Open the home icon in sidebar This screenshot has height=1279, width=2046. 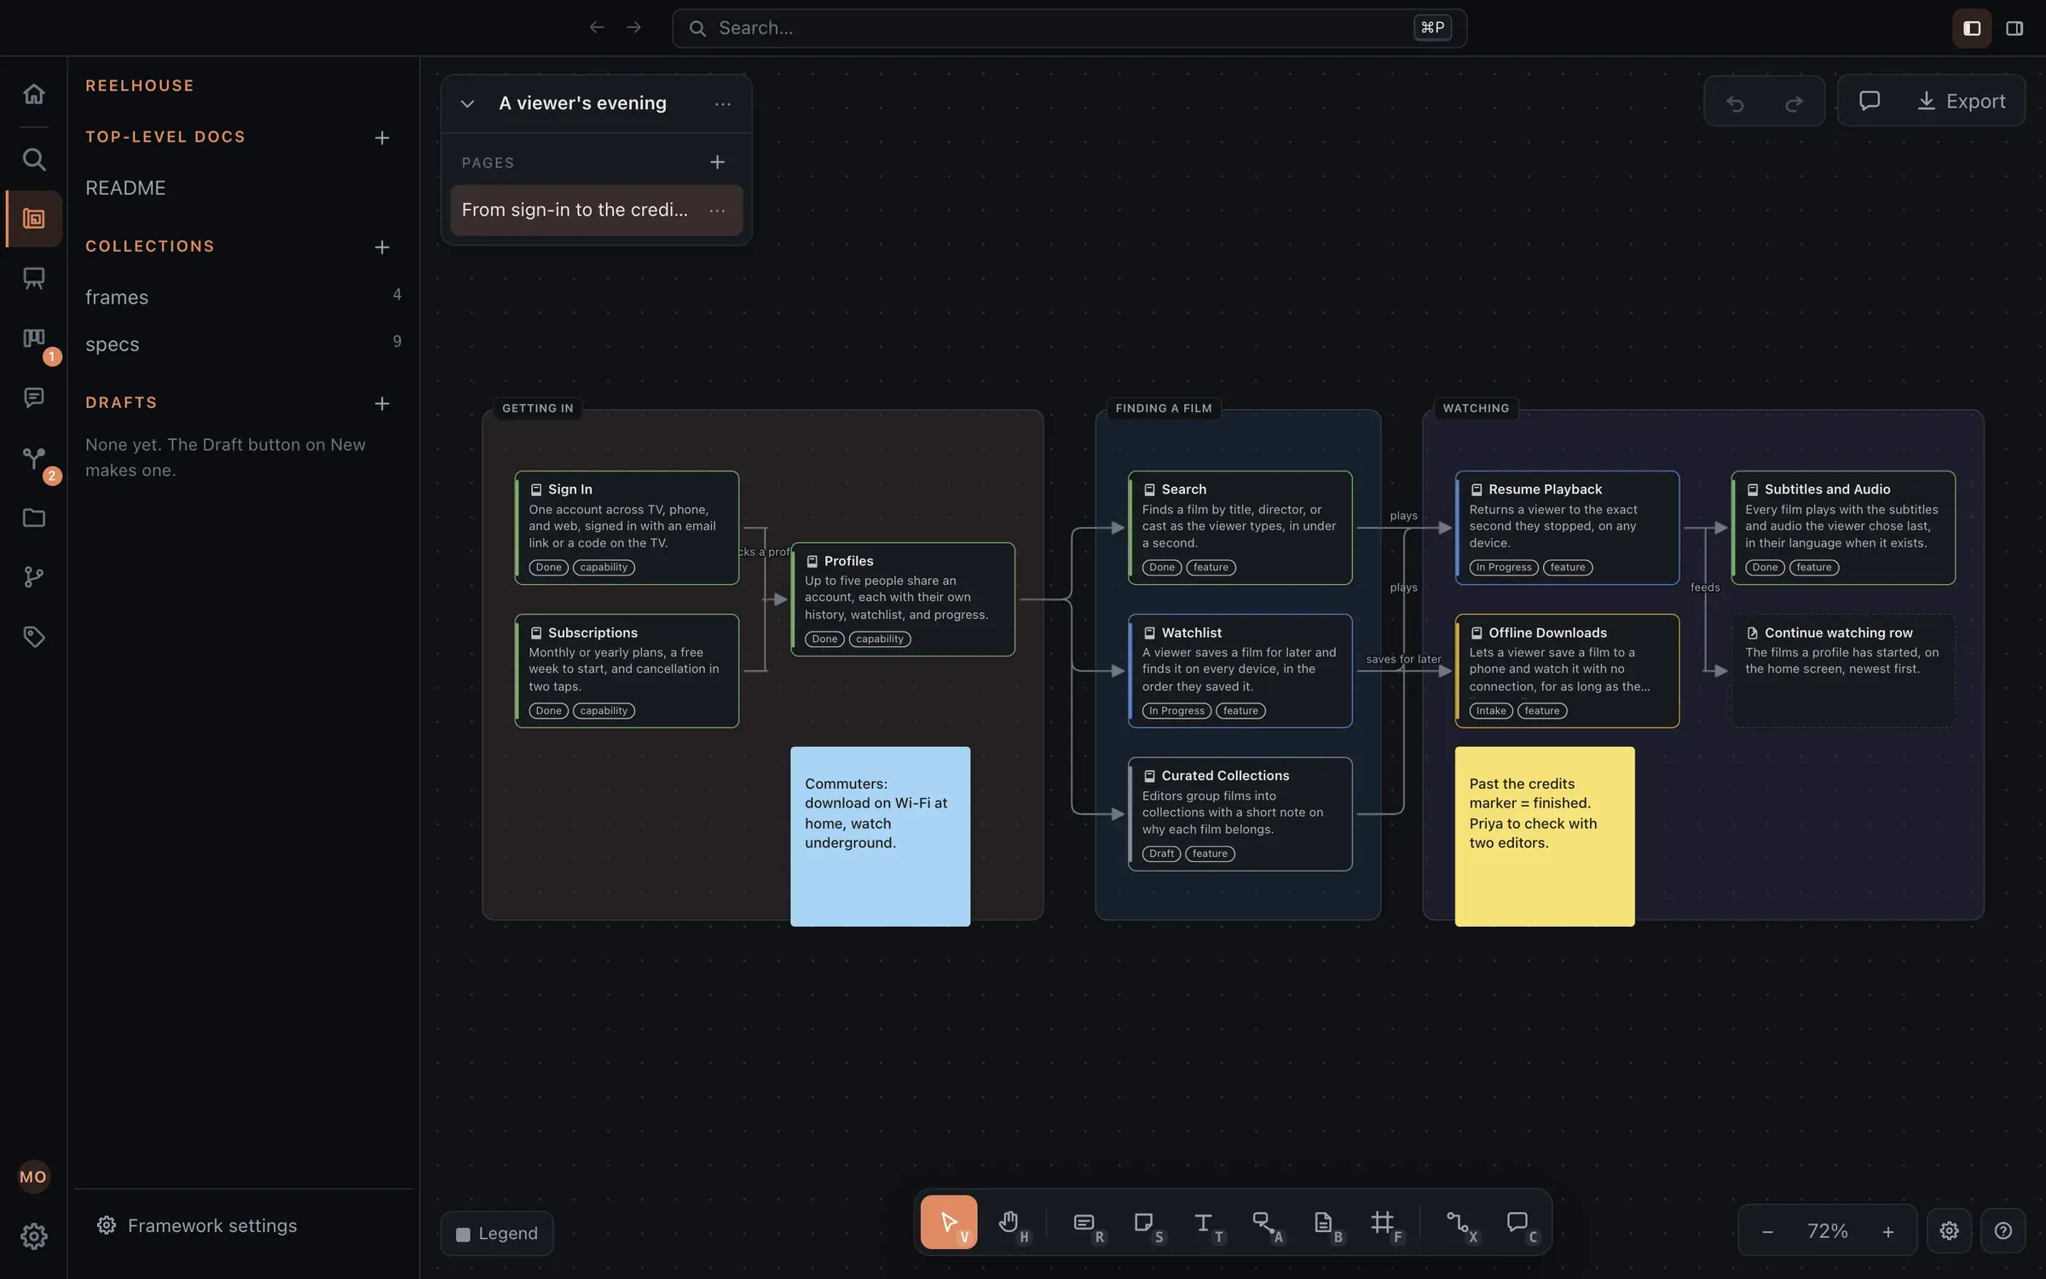tap(33, 94)
